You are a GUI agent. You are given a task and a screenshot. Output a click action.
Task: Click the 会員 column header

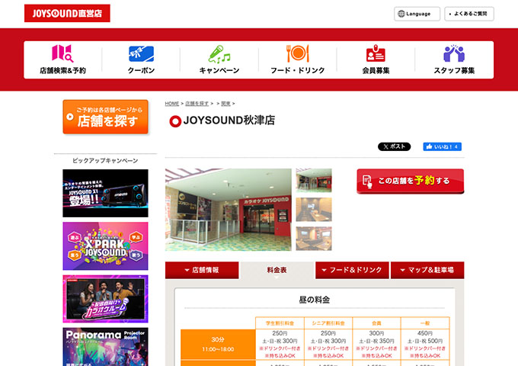tap(376, 323)
